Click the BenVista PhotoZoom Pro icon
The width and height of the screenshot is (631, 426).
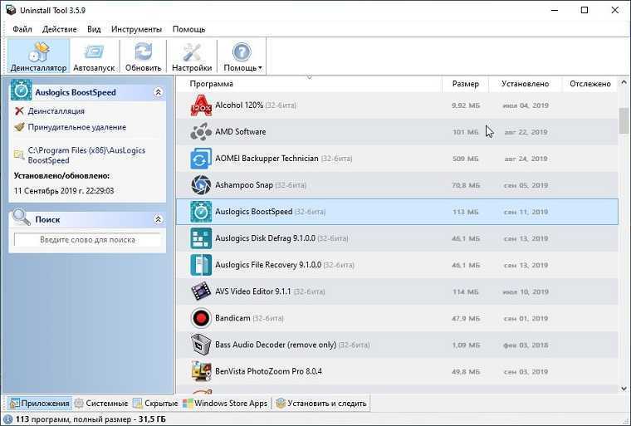coord(201,371)
